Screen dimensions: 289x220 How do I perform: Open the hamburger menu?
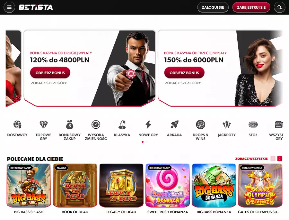click(x=9, y=7)
